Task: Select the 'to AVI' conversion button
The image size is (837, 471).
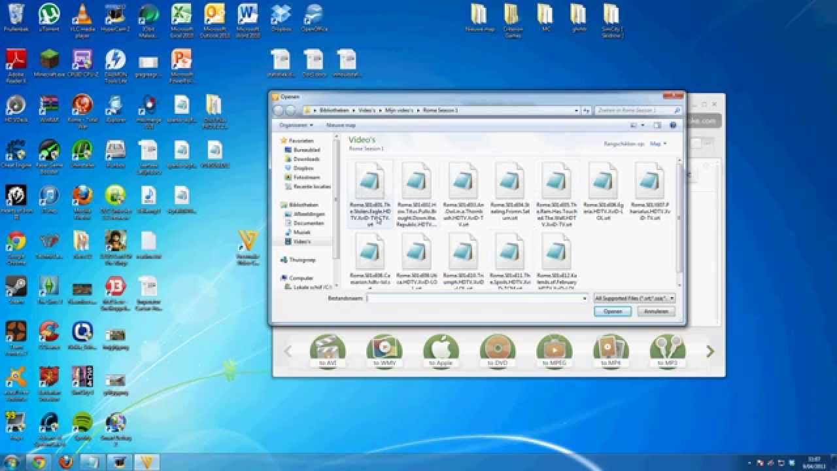Action: [x=328, y=351]
